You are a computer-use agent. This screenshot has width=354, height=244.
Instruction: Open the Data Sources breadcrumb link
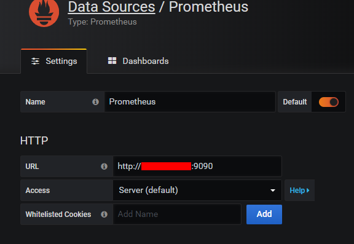click(111, 7)
